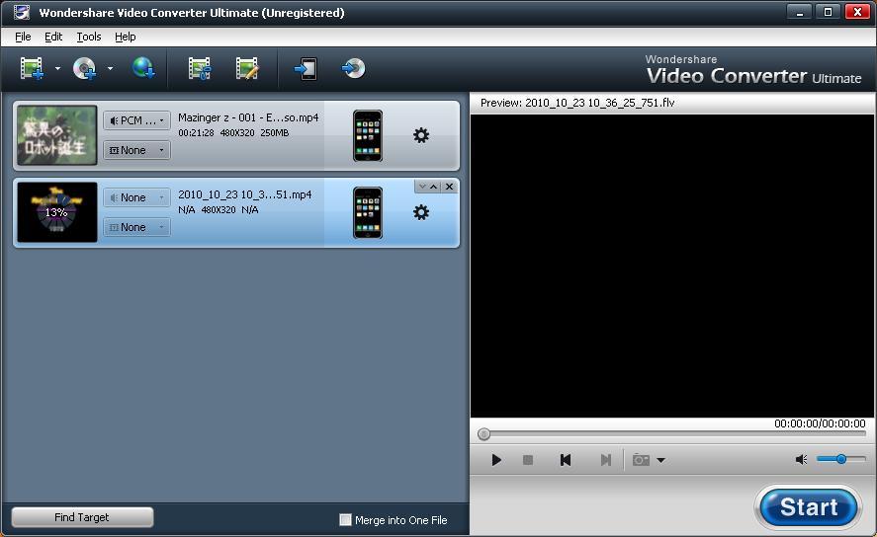Click the Edit video pencil icon

pyautogui.click(x=247, y=69)
